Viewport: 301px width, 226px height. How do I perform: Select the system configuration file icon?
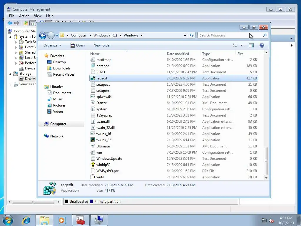click(x=93, y=109)
